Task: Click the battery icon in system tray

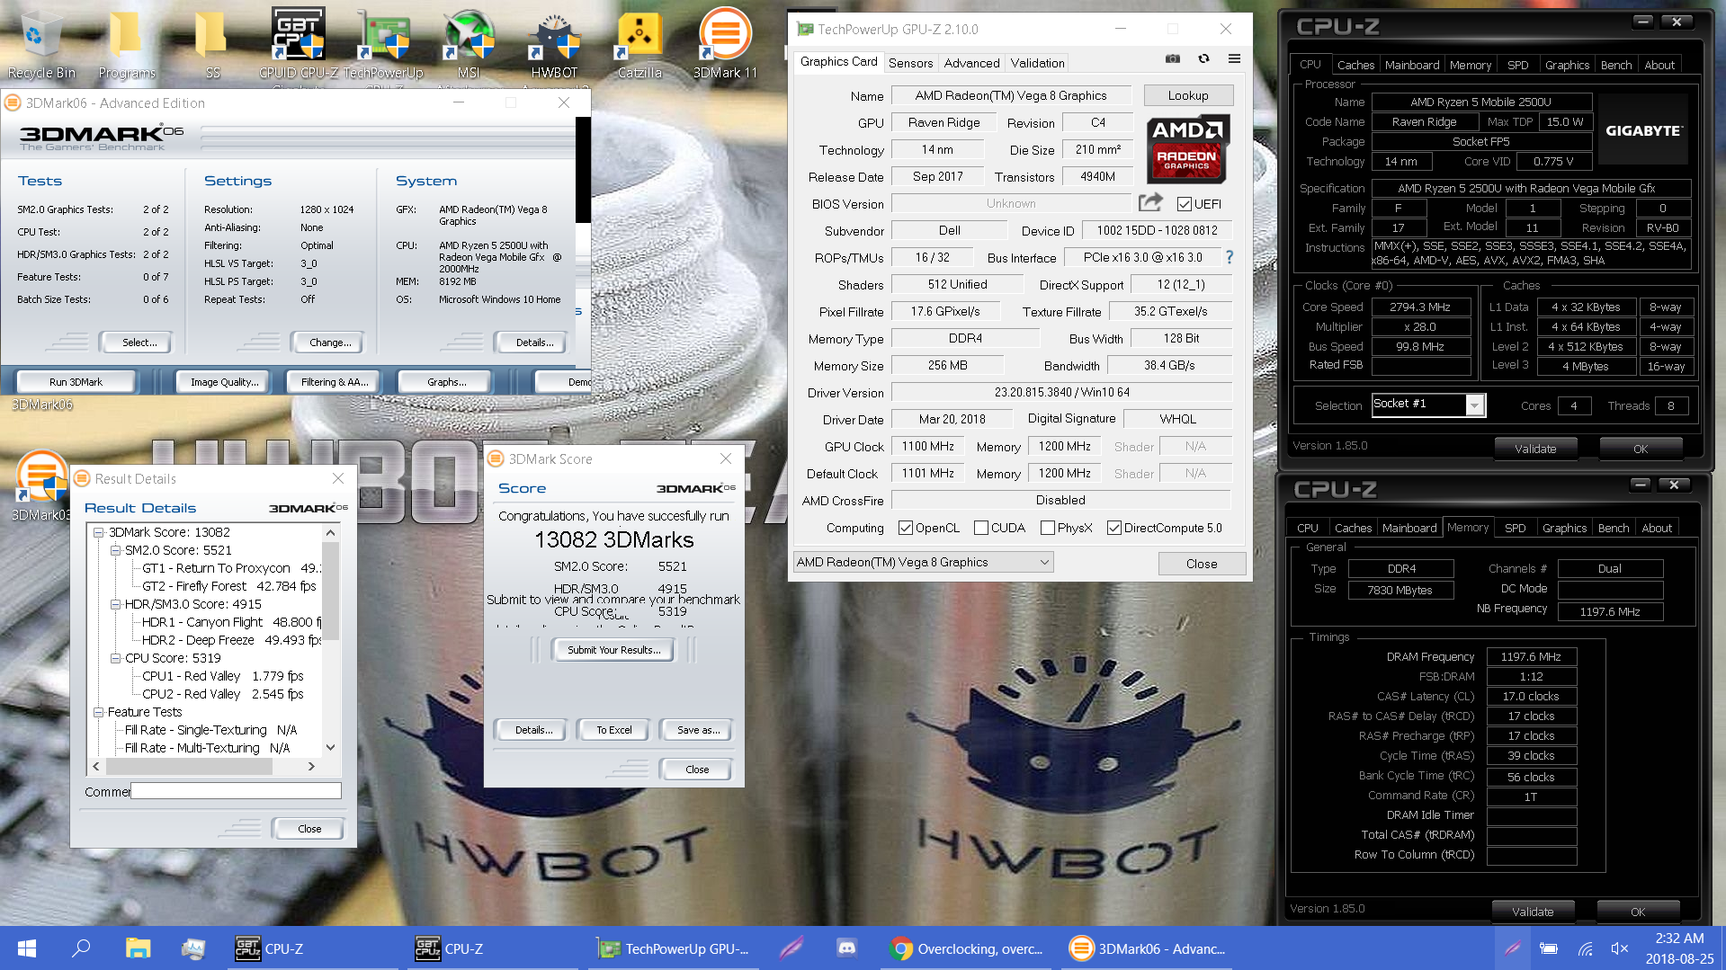Action: pyautogui.click(x=1549, y=948)
